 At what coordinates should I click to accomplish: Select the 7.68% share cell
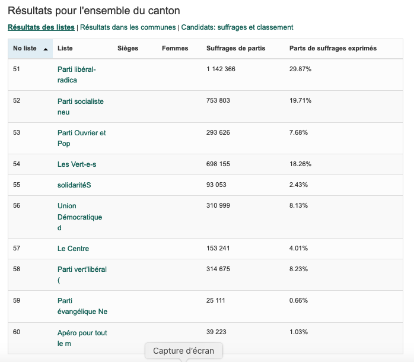click(x=298, y=132)
